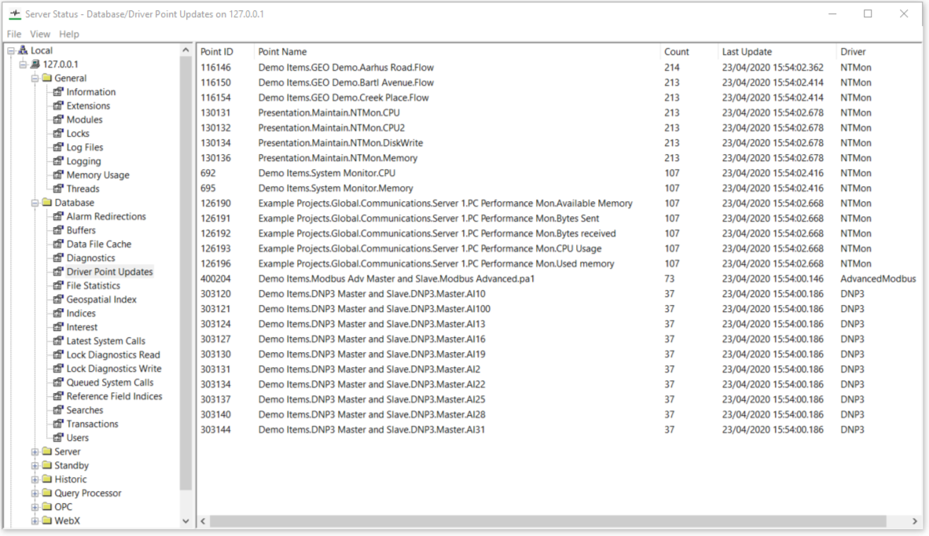
Task: Open the View menu
Action: [x=40, y=34]
